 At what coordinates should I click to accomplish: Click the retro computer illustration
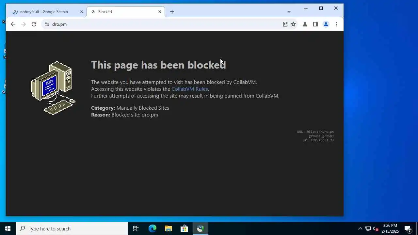coord(53,88)
